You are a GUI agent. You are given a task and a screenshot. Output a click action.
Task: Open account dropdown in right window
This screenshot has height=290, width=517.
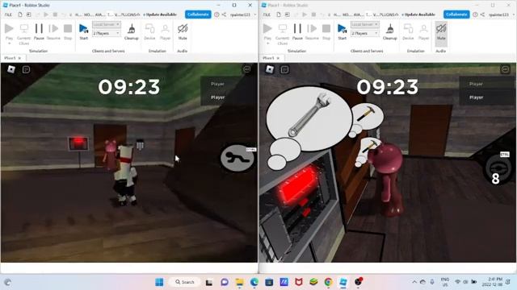[501, 14]
